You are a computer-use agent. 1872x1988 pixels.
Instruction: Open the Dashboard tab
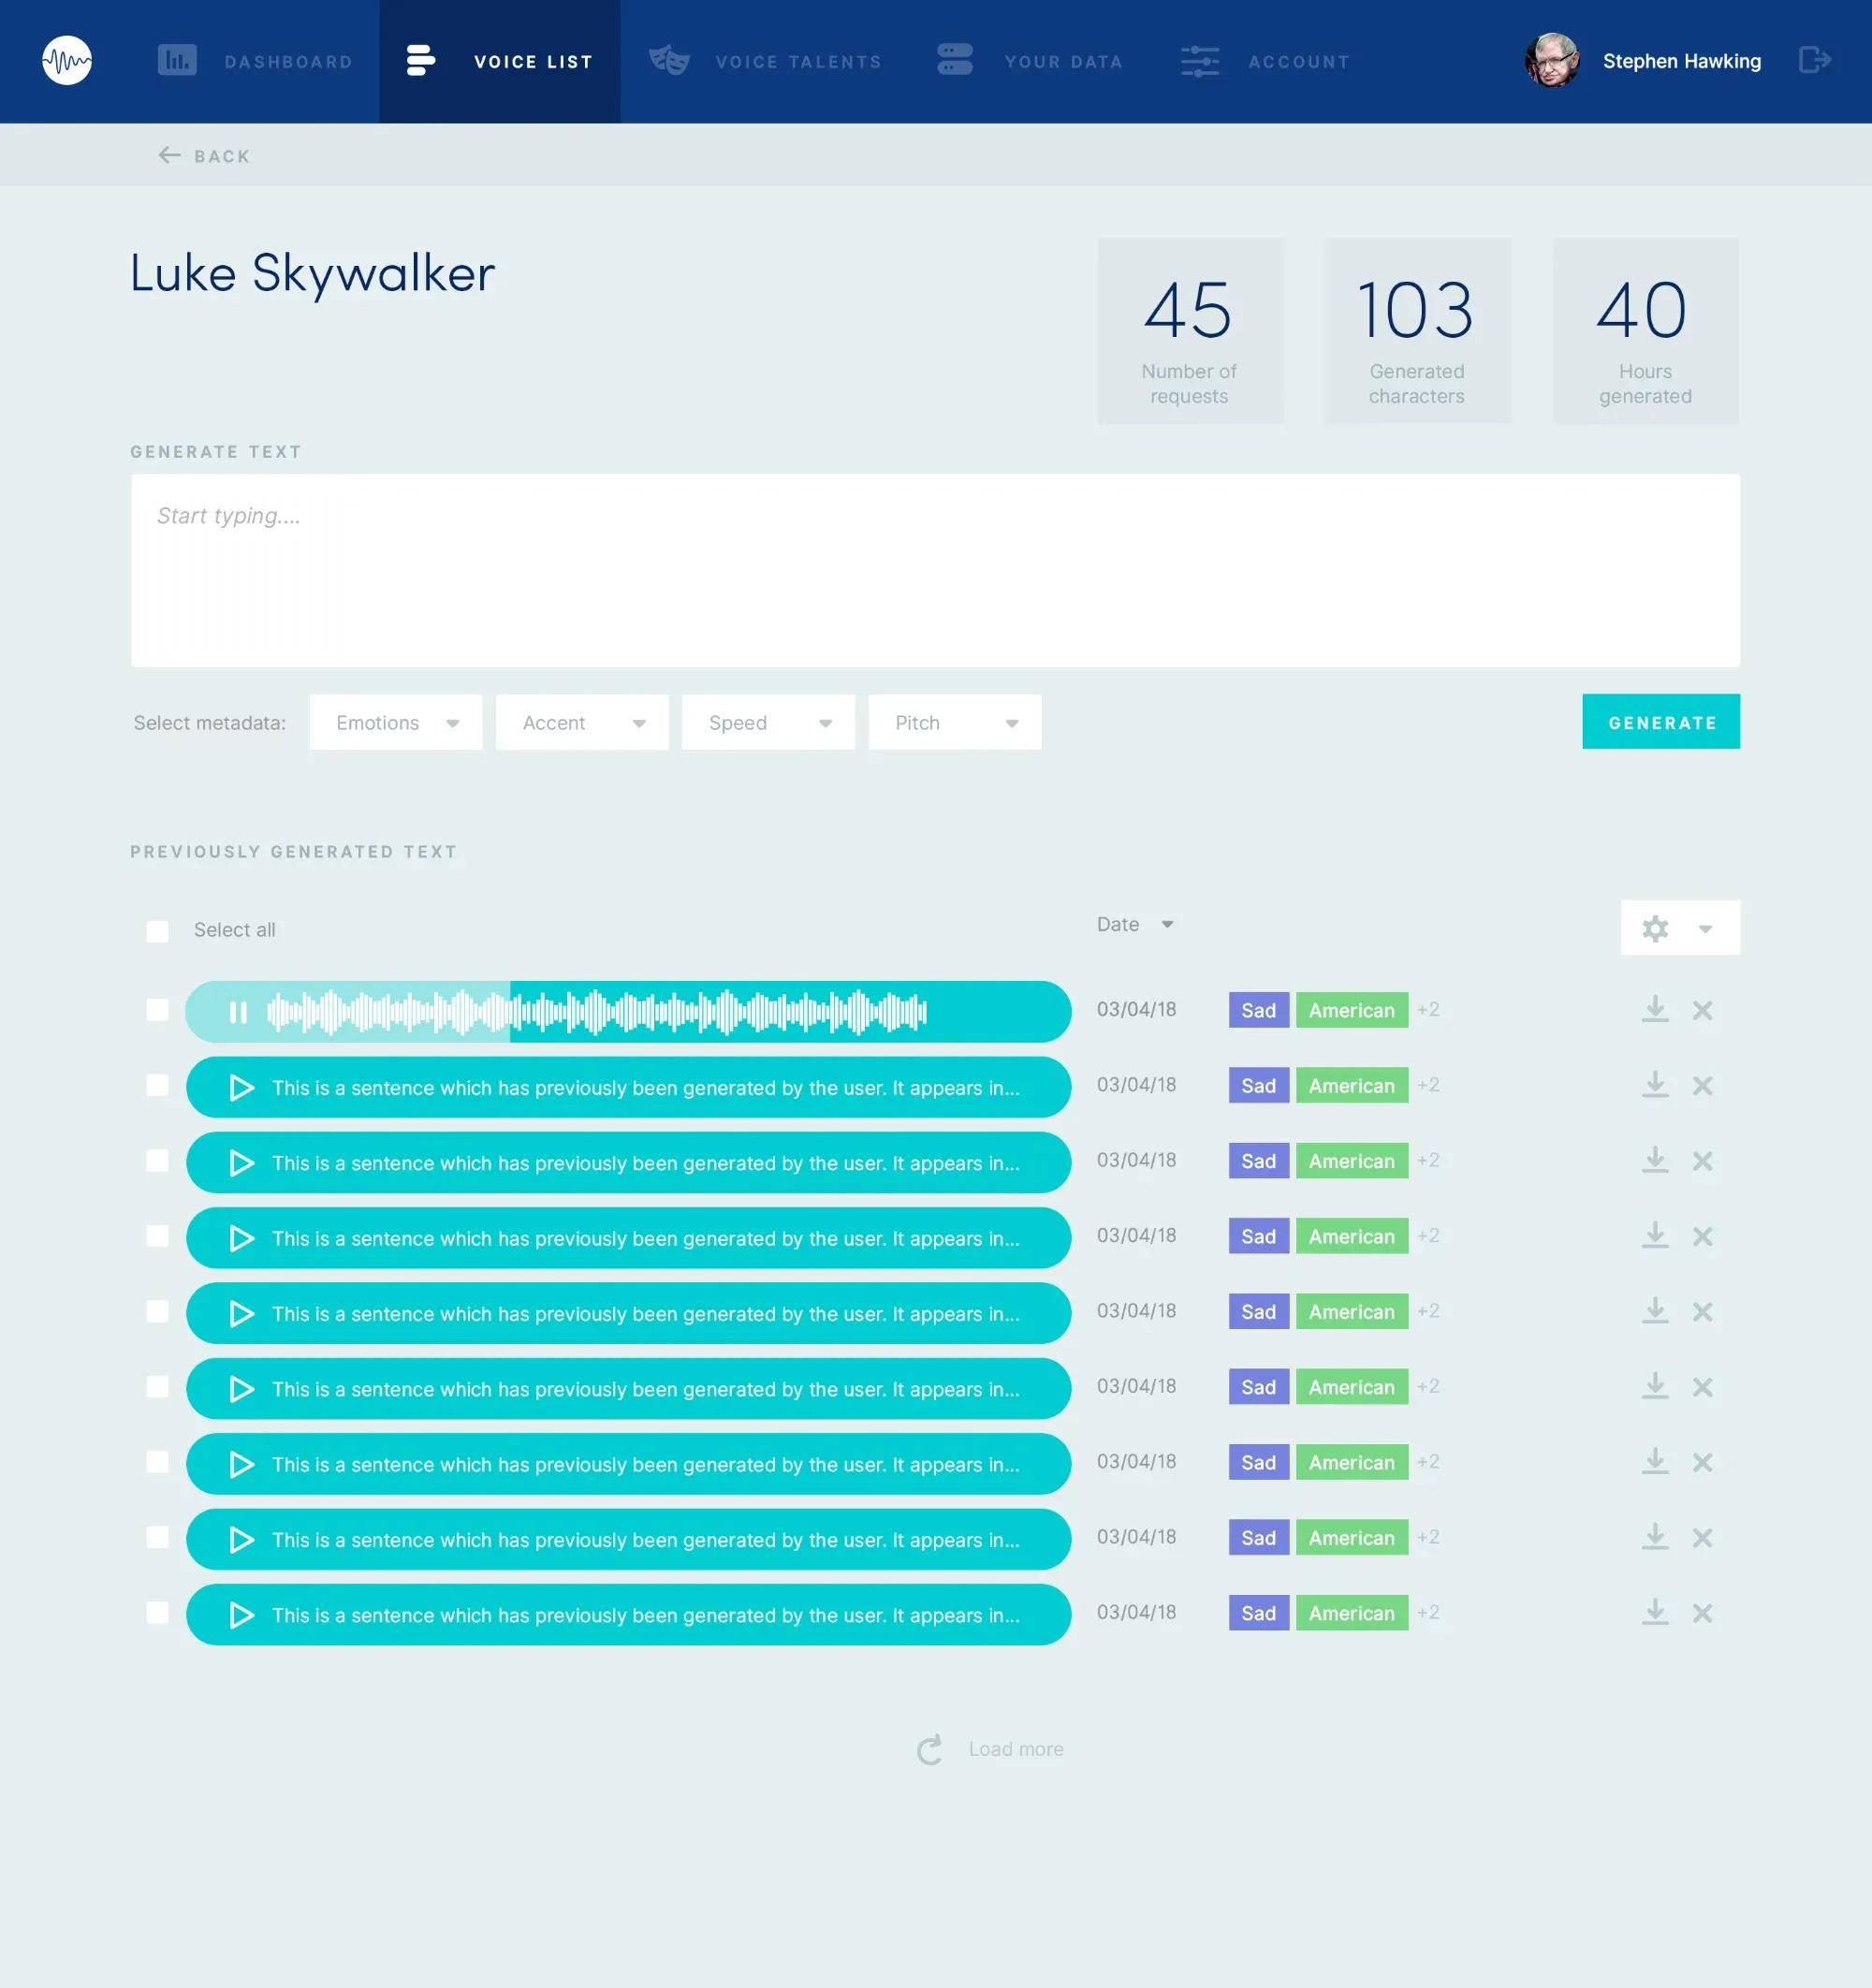pos(256,61)
